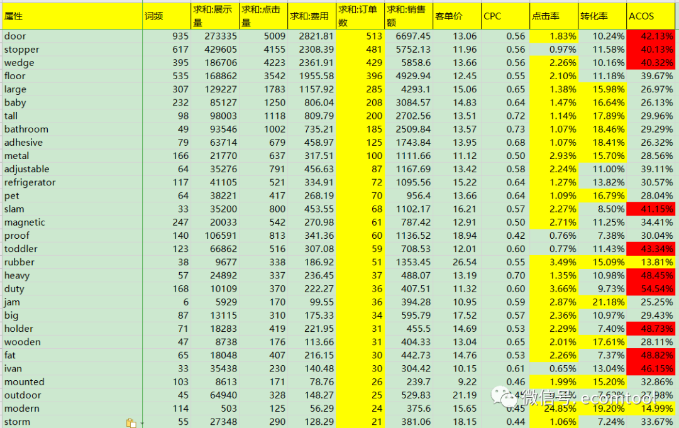Select the CPC header cell
Image resolution: width=679 pixels, height=428 pixels.
point(505,16)
